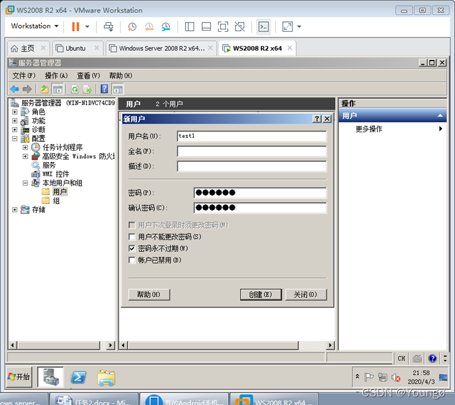The image size is (455, 405).
Task: Revert to the previous snapshot
Action: pyautogui.click(x=149, y=27)
